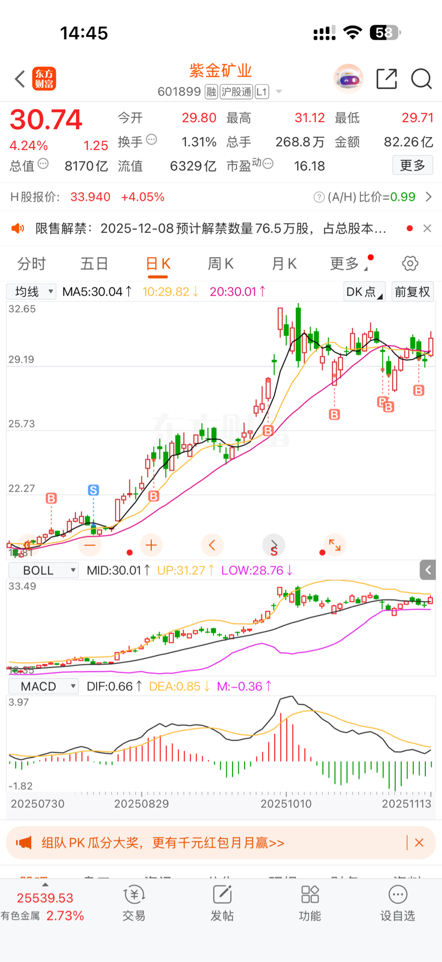Tap info icon next to 换手

click(x=152, y=139)
